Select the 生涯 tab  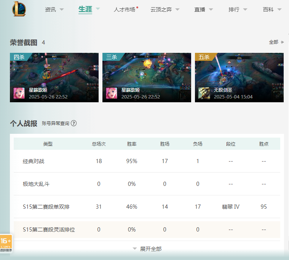point(85,9)
